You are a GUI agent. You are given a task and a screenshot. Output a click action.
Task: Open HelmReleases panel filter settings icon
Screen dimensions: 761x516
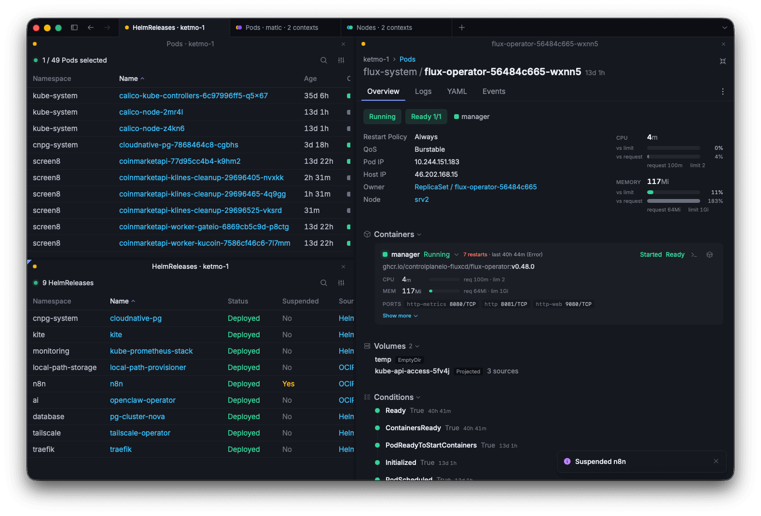click(x=341, y=283)
